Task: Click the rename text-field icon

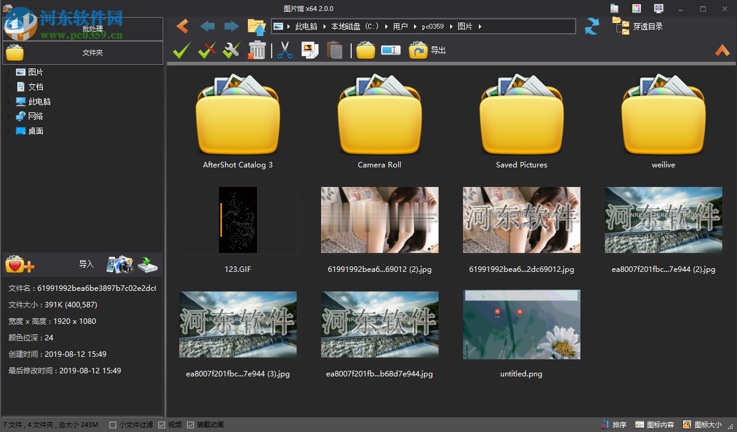Action: tap(390, 50)
